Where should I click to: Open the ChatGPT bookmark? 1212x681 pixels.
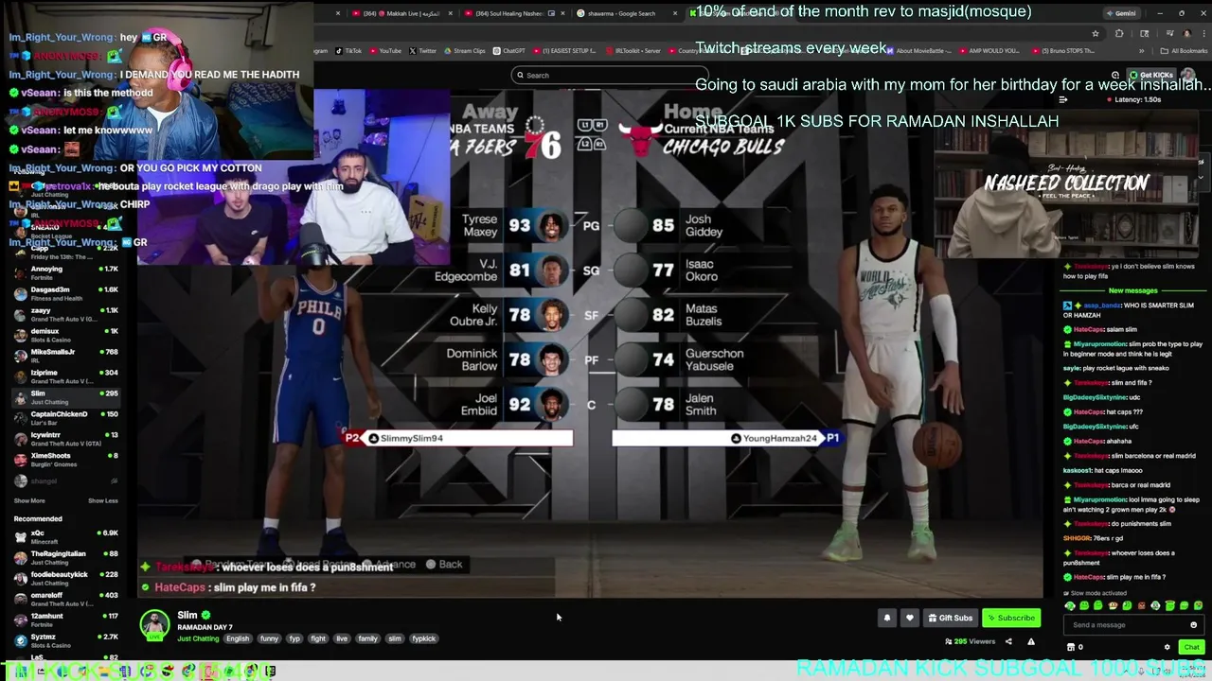coord(509,51)
